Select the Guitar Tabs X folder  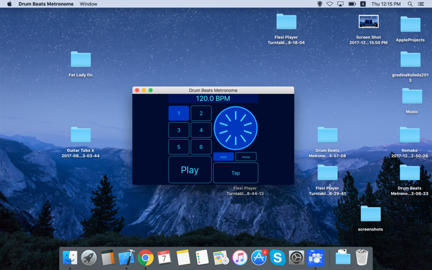pos(81,135)
